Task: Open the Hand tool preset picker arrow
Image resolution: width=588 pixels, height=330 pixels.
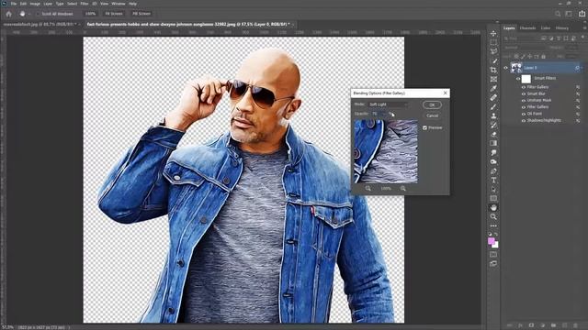Action: (29, 14)
